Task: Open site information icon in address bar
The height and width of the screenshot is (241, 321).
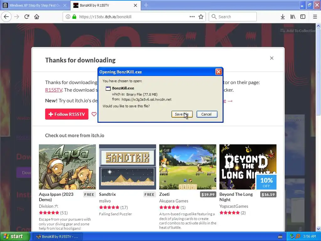Action: (68, 17)
